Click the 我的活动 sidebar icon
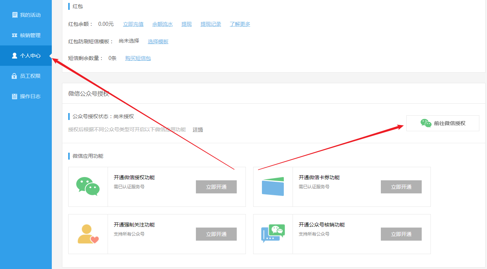Viewport: 487px width, 269px height. point(15,15)
